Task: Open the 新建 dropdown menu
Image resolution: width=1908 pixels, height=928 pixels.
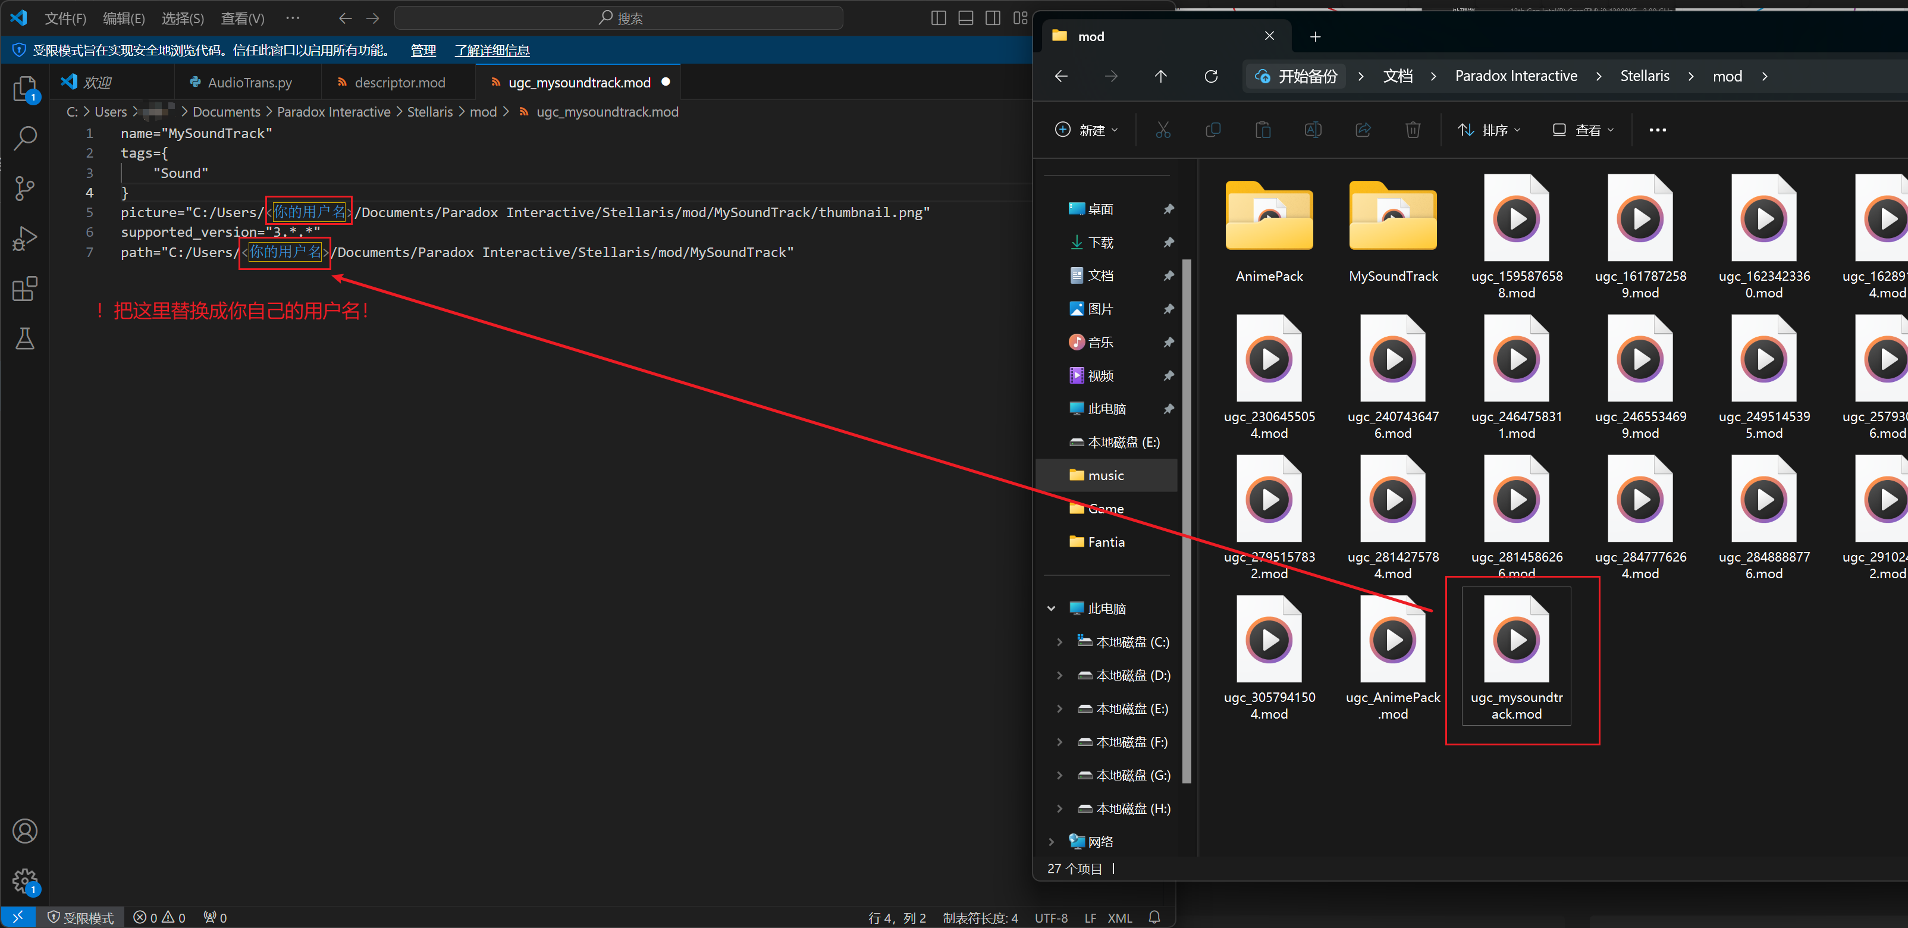Action: [x=1086, y=130]
